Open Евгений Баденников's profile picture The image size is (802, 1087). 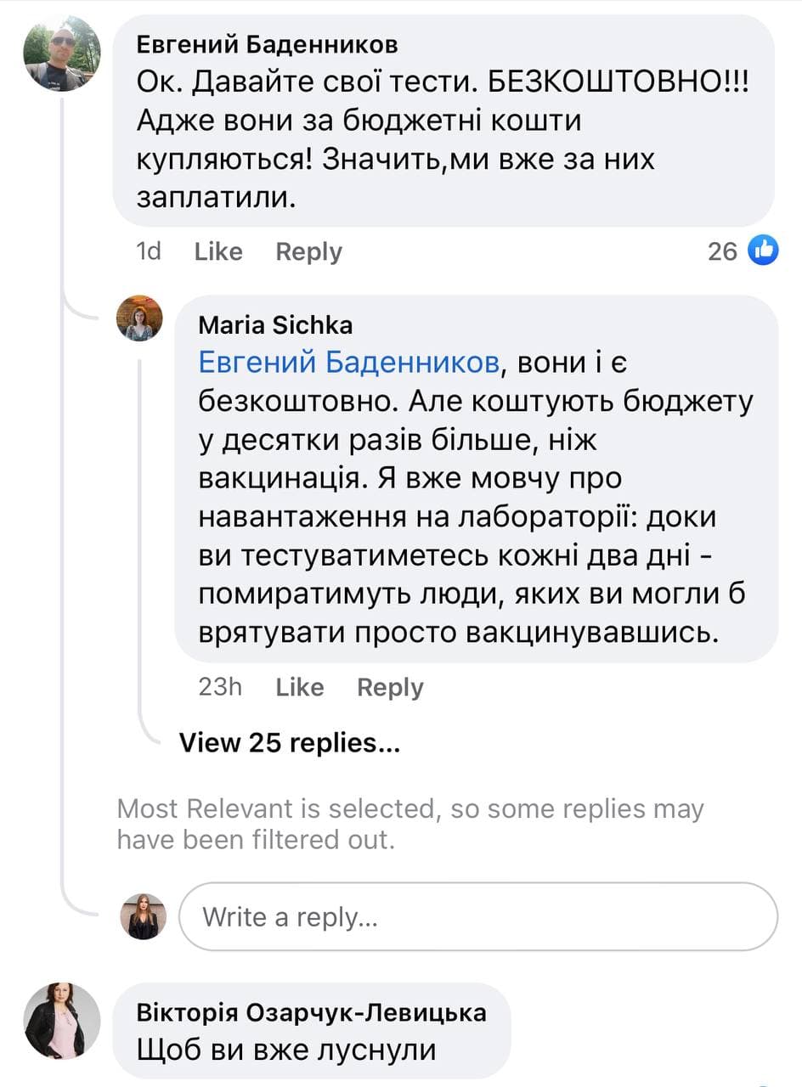(x=62, y=53)
